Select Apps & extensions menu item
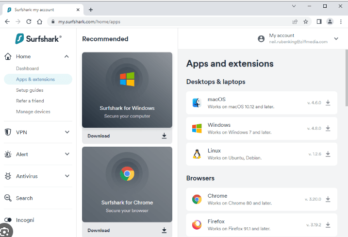 tap(38, 79)
